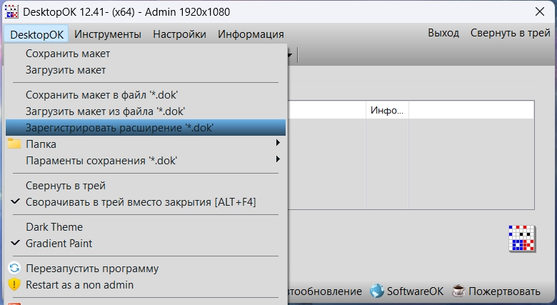Expand Параменты сохранения '*.dok' submenu arrow

pyautogui.click(x=278, y=160)
